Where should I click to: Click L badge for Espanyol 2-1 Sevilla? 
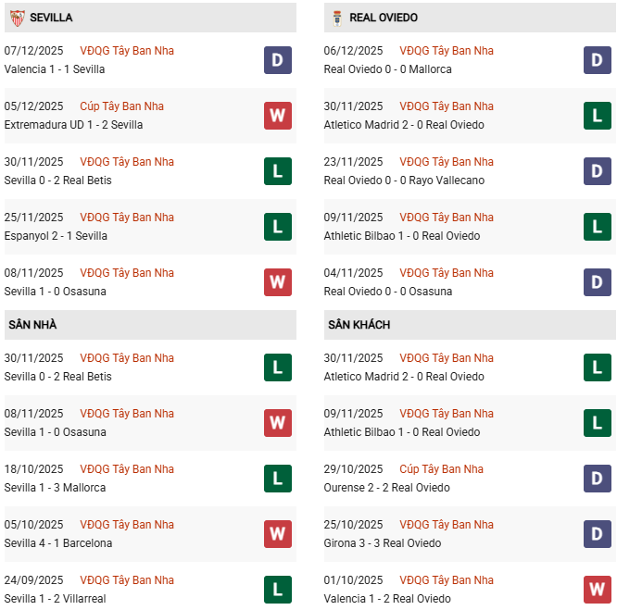tap(277, 227)
